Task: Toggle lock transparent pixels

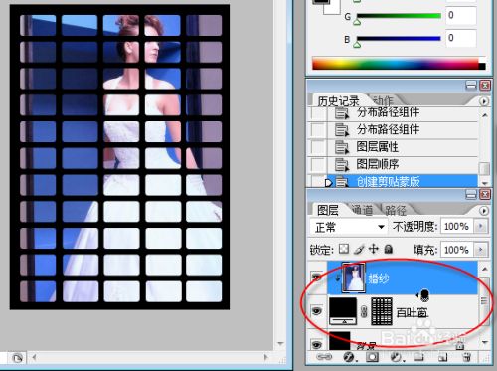Action: coord(344,249)
